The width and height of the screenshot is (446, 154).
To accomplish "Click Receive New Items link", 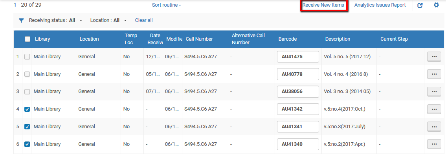I will click(323, 5).
